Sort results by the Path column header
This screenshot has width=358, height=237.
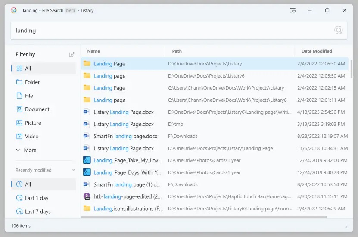point(230,51)
